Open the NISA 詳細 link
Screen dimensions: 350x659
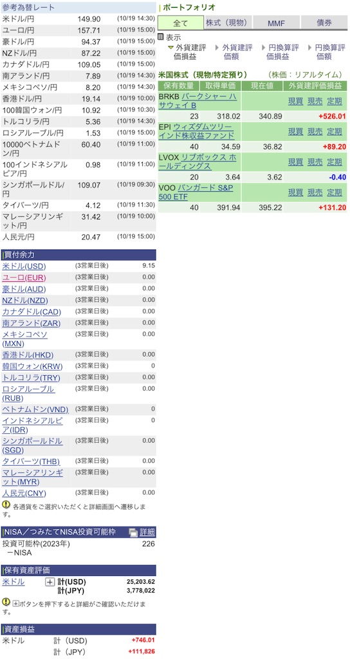147,532
